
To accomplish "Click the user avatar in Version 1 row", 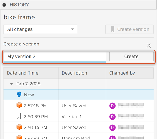I will [x=112, y=117].
